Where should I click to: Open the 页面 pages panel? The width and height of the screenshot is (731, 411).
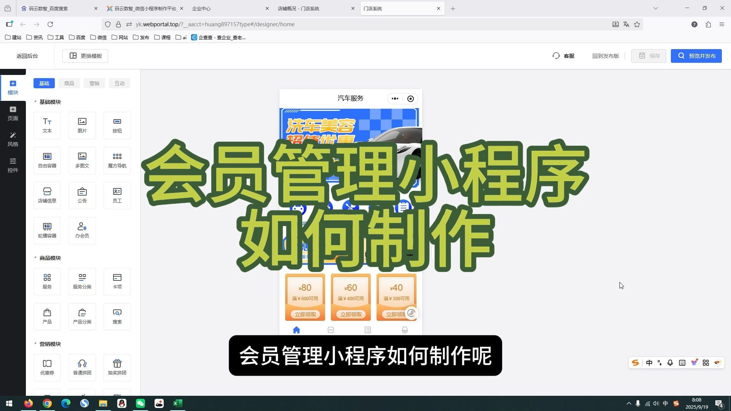[x=13, y=113]
